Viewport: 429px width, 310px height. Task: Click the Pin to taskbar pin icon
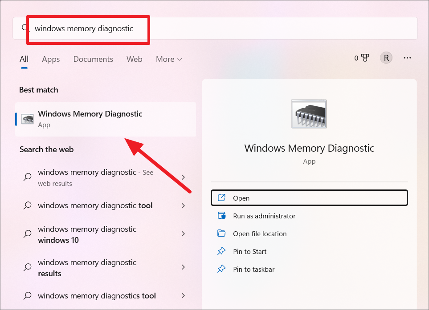(x=221, y=269)
